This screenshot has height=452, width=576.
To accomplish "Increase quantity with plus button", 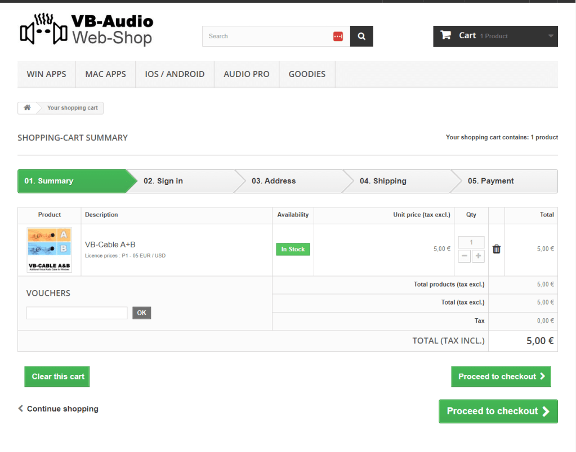I will [478, 256].
